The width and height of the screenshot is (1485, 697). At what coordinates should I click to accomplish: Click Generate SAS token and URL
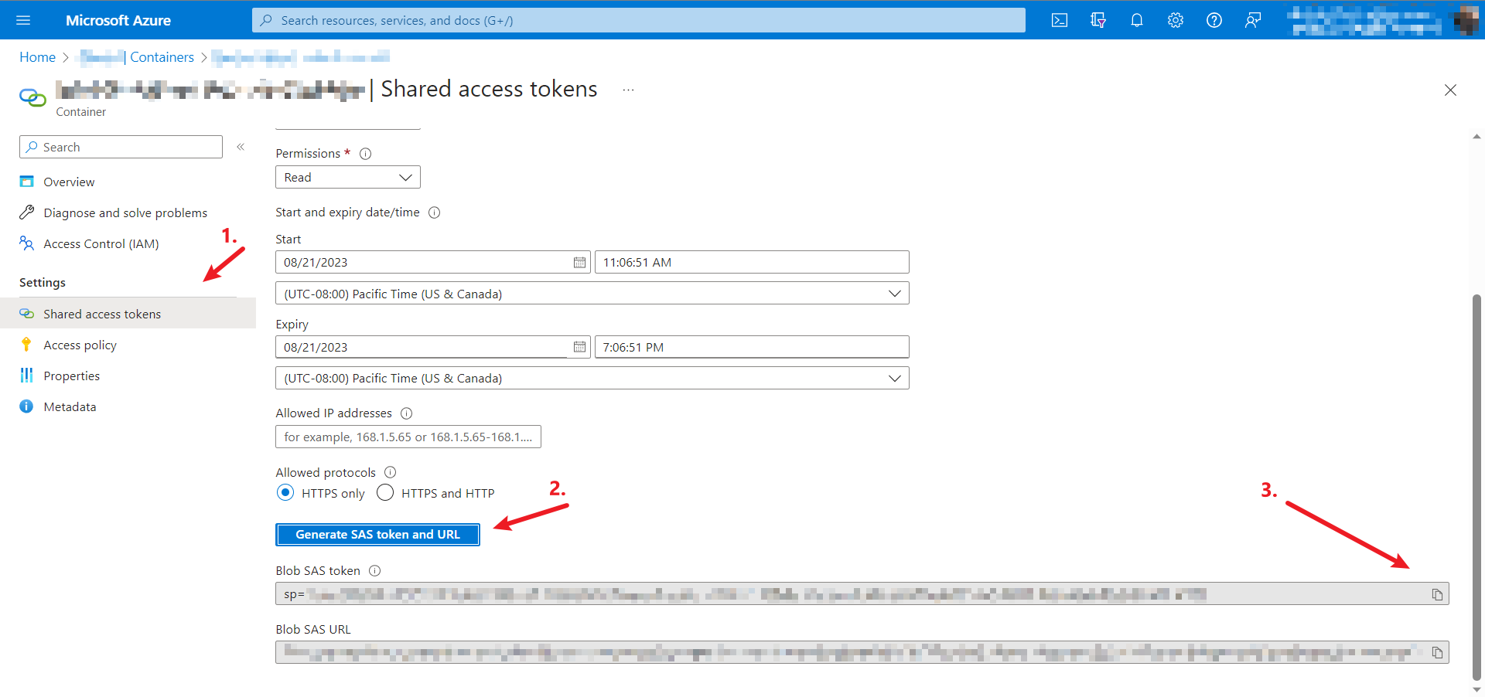click(x=377, y=535)
